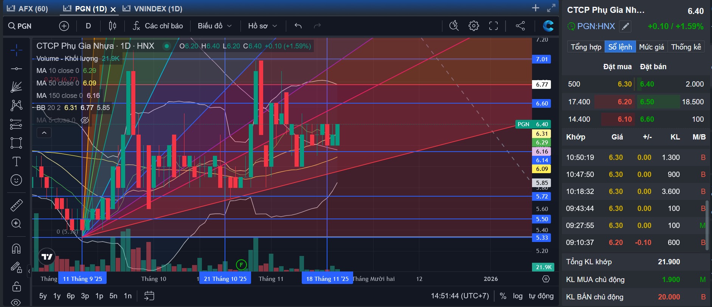712x307 pixels.
Task: Switch to the AFX (60) tab
Action: 28,9
